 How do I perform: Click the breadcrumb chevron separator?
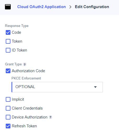(x=70, y=7)
